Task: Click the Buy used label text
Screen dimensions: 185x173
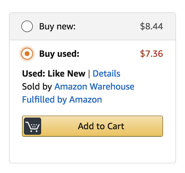Action: tap(59, 54)
